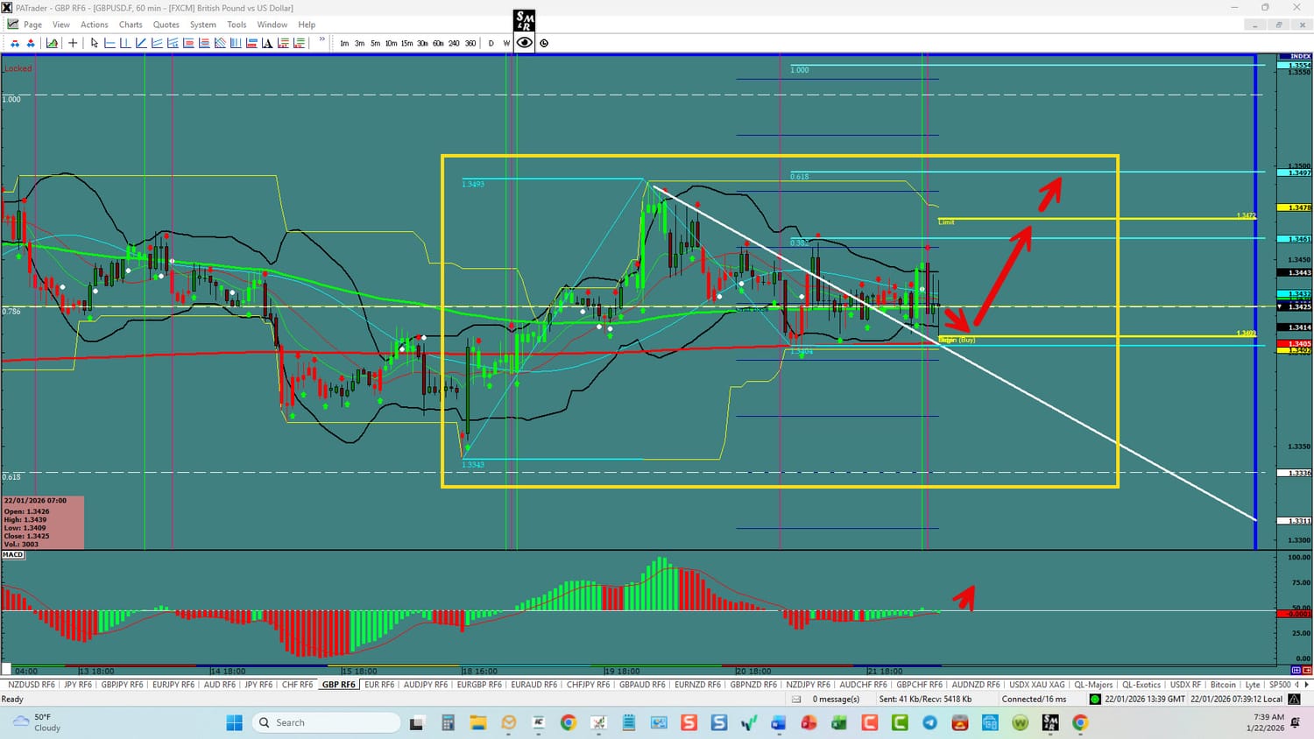
Task: Toggle the eye visibility icon in toolbar
Action: pos(524,43)
